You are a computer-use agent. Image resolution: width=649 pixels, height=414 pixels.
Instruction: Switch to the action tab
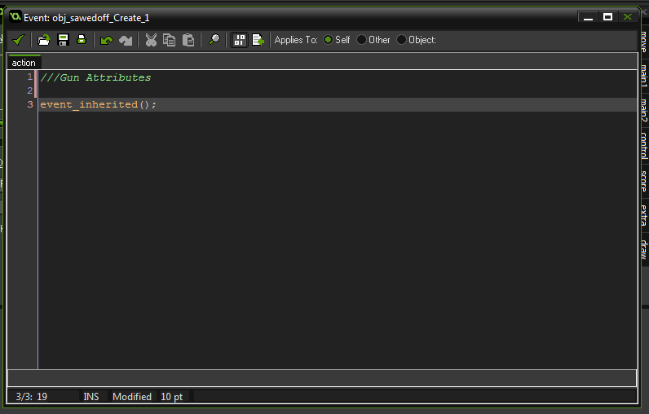click(x=24, y=63)
